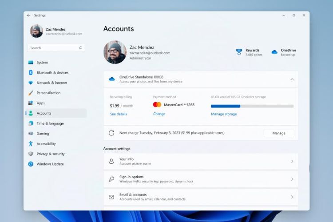Click Manage storage link
The image size is (333, 222).
(224, 114)
